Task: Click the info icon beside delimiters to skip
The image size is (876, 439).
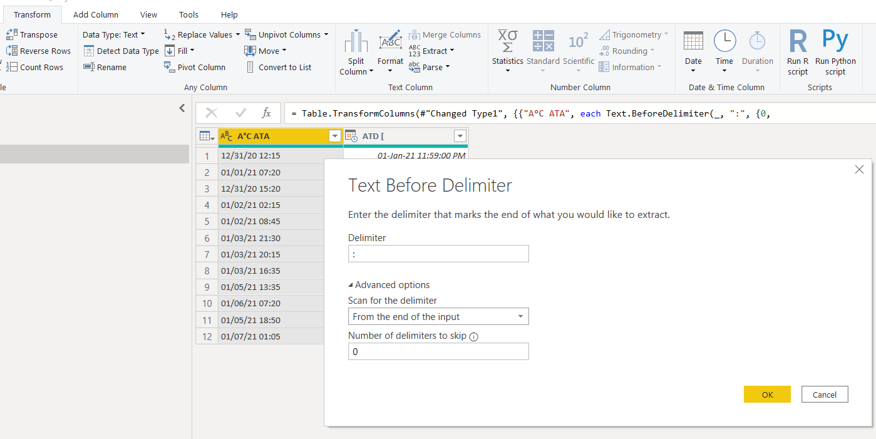Action: tap(473, 336)
